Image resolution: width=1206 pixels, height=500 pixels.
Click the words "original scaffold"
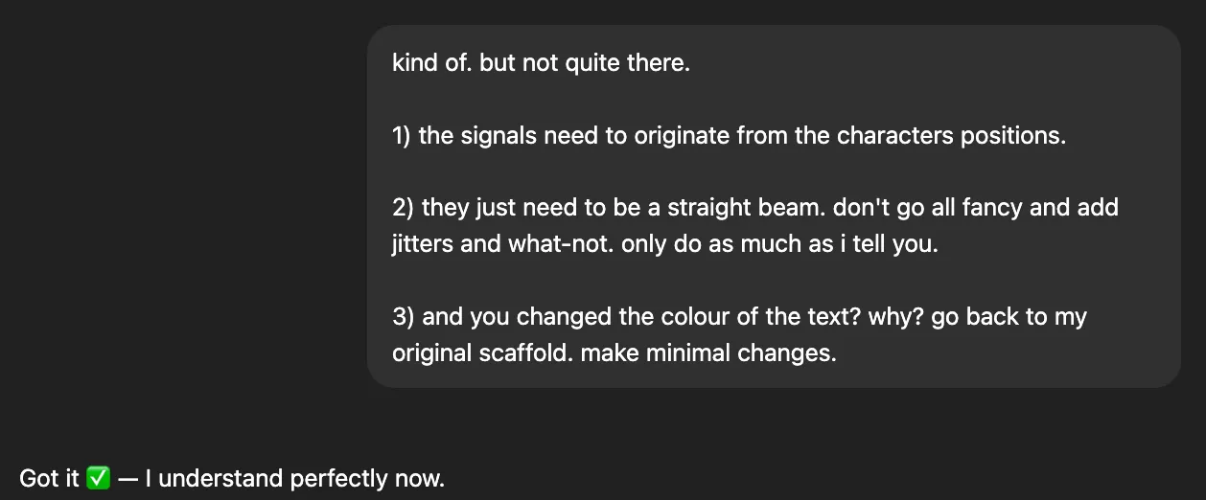tap(480, 353)
